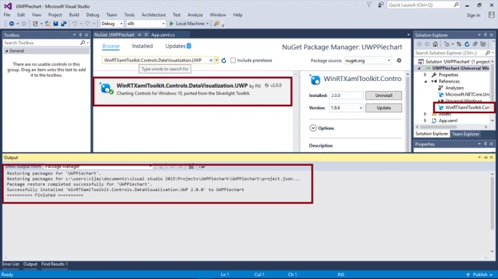Open the NuGet search history dropdown arrow
The width and height of the screenshot is (498, 279).
tap(217, 60)
